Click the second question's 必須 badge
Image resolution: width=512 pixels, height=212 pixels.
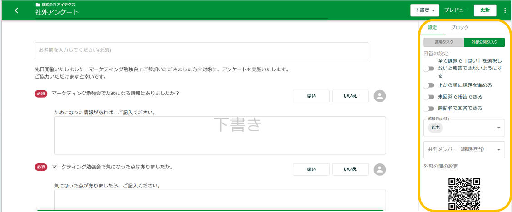point(41,167)
